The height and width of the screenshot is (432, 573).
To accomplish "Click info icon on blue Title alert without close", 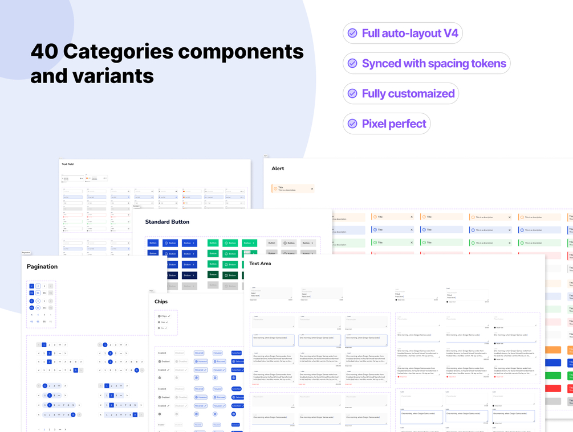I will click(x=424, y=229).
